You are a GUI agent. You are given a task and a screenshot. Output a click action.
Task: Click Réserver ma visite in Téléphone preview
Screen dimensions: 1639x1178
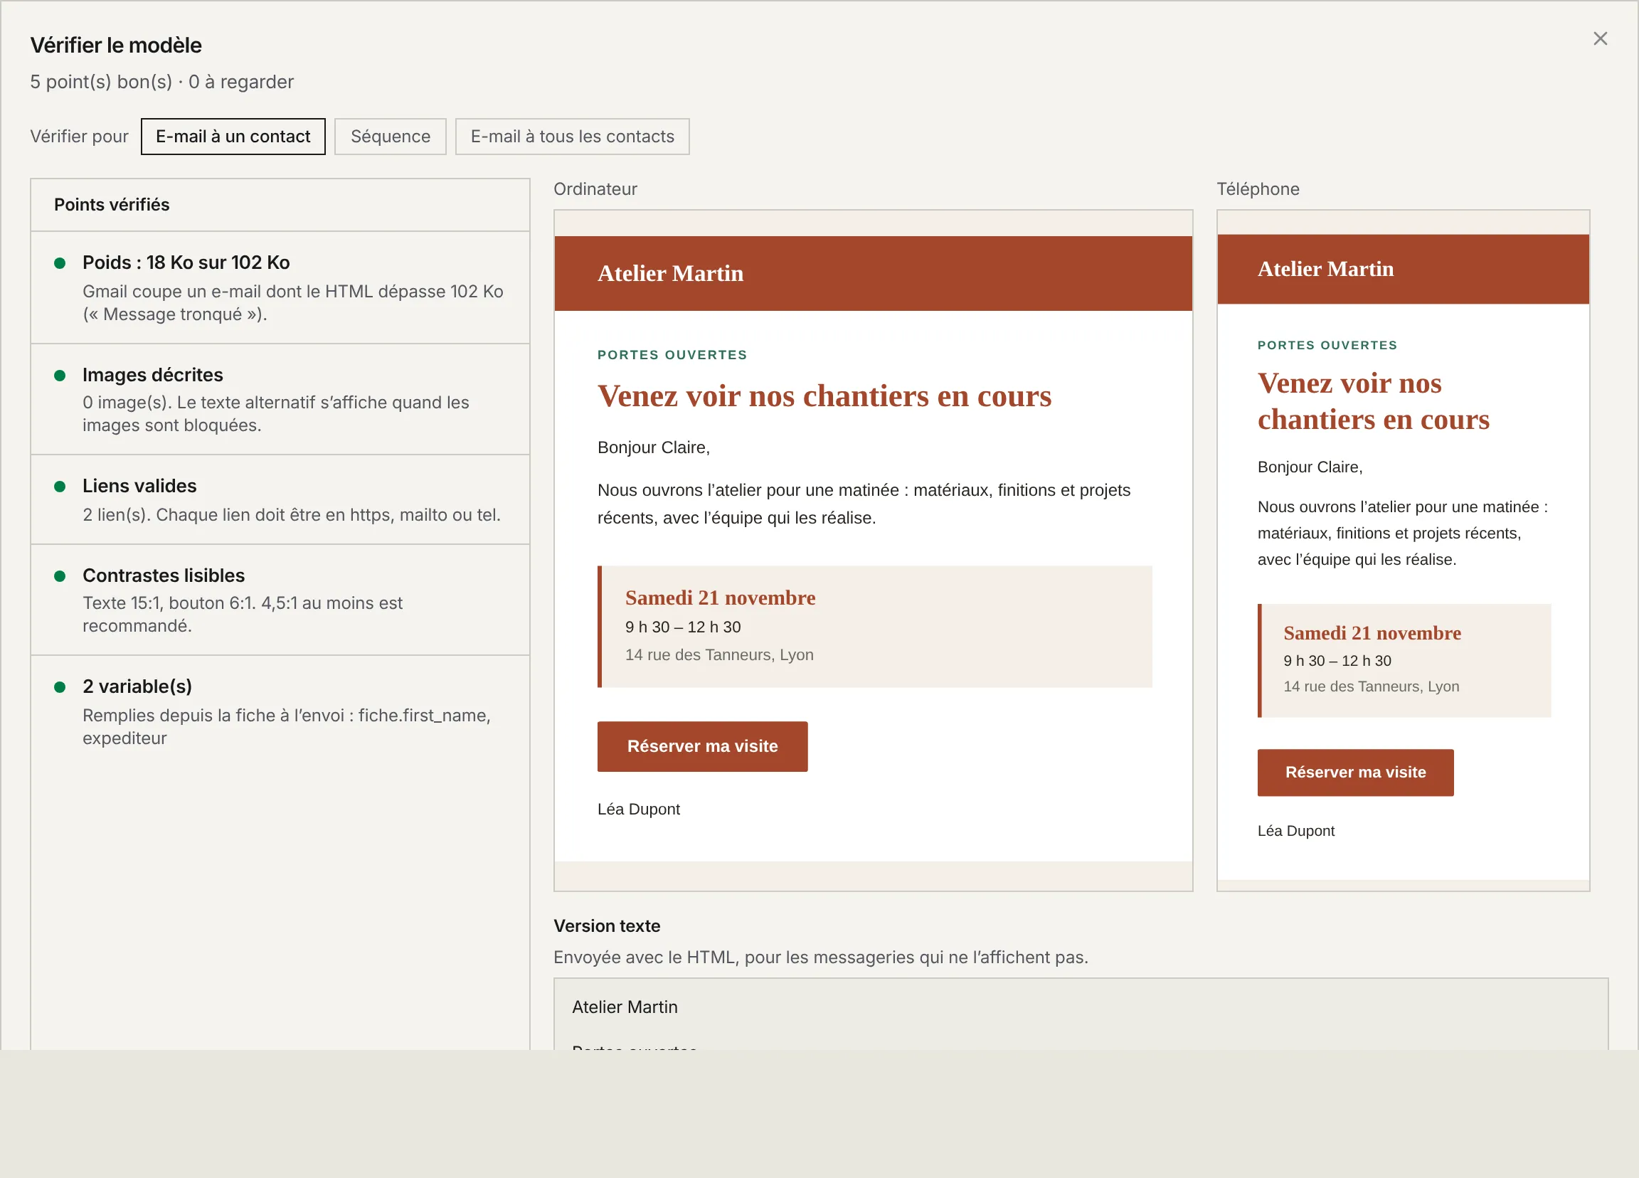click(x=1355, y=772)
